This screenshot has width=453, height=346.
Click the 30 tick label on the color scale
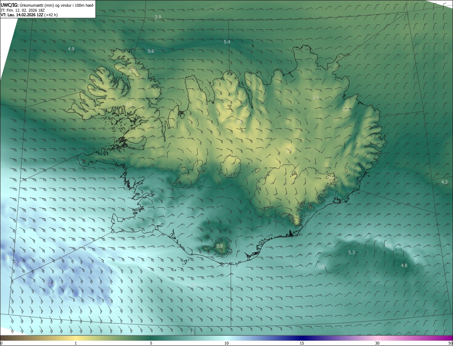pyautogui.click(x=377, y=343)
